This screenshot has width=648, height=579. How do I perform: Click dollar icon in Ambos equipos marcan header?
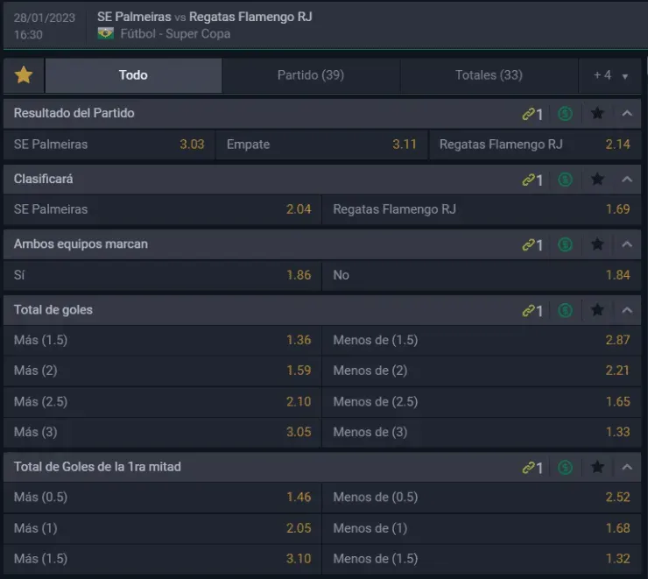click(x=566, y=244)
